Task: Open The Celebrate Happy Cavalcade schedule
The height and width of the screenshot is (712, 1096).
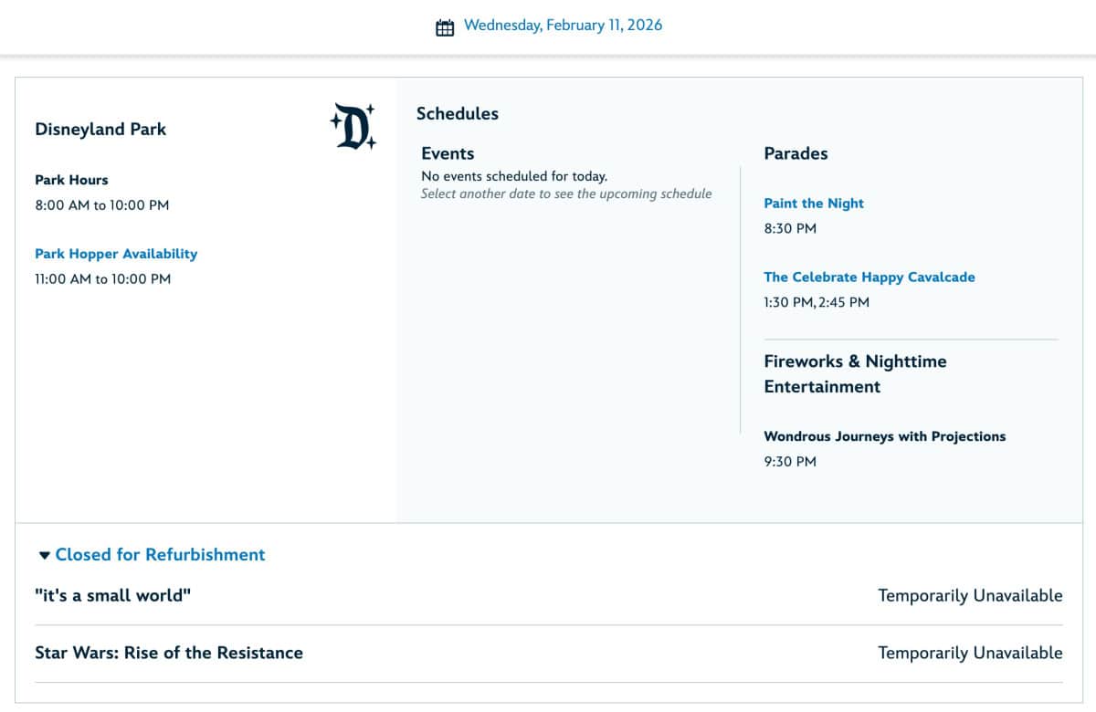Action: [x=869, y=277]
